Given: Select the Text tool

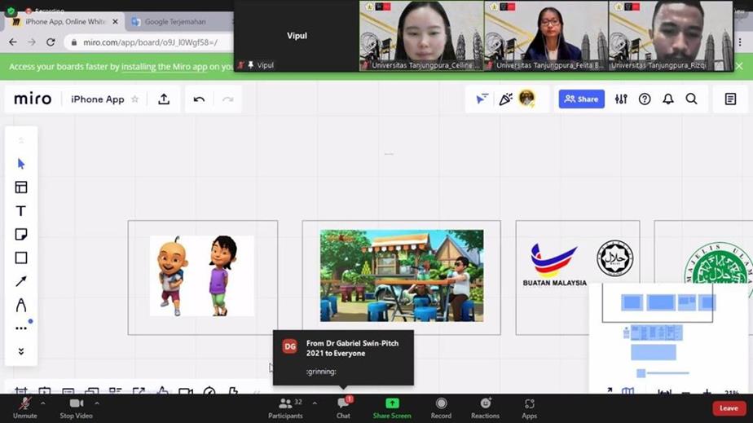Looking at the screenshot, I should 21,211.
